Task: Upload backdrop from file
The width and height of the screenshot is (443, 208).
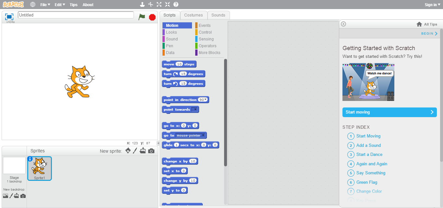Action: pyautogui.click(x=16, y=196)
